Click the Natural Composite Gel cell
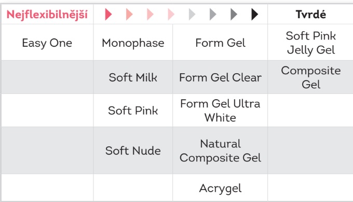353x202 pixels. pyautogui.click(x=220, y=151)
